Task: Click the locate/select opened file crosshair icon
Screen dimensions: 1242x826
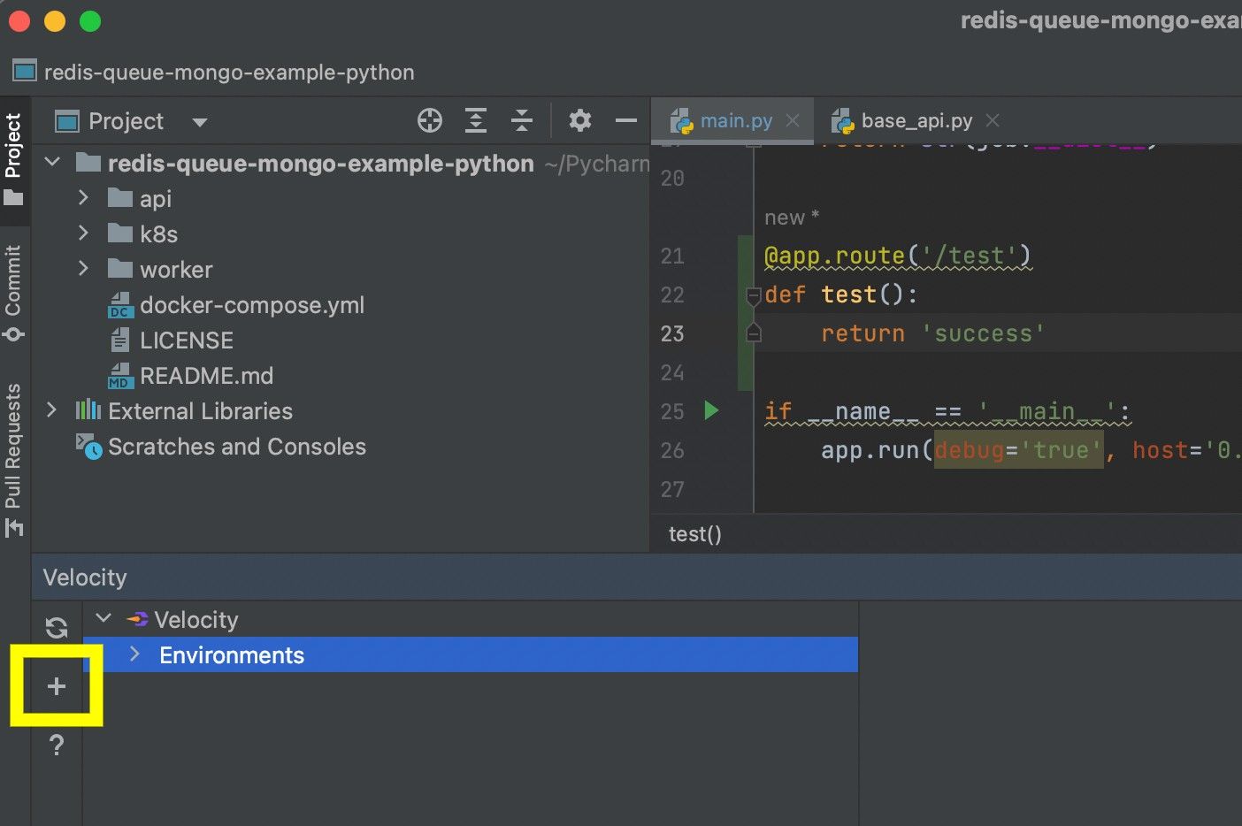Action: (x=430, y=120)
